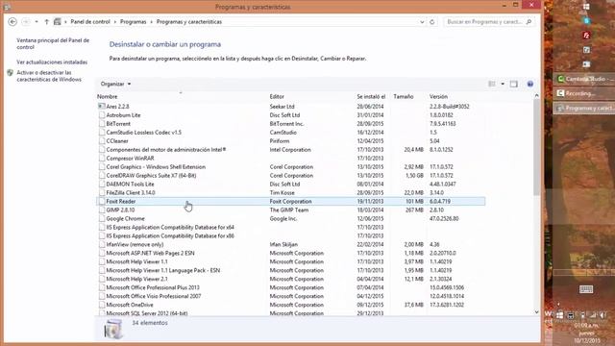
Task: Switch to the Recording taskbar window
Action: click(x=584, y=93)
